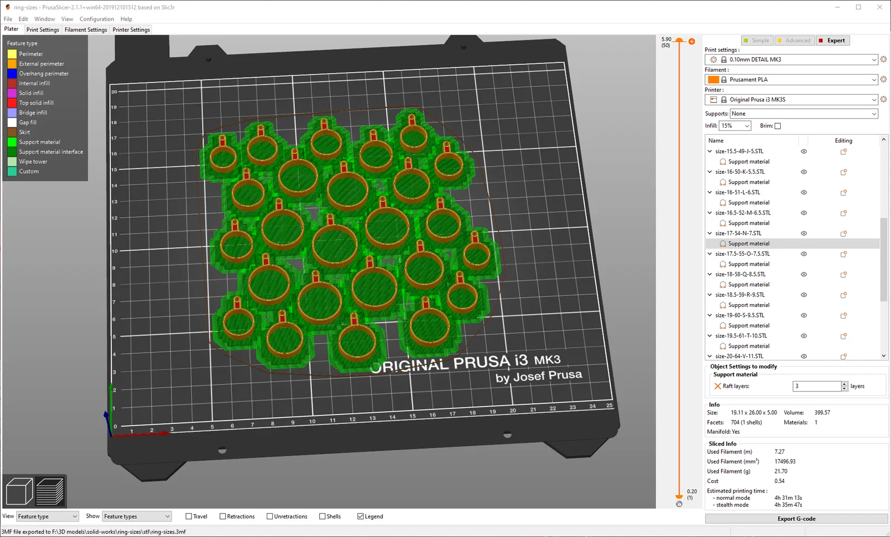Tick the Unretractions checkbox
891x537 pixels.
tap(270, 516)
